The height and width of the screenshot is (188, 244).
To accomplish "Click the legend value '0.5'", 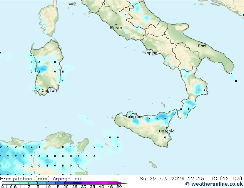I will tap(13, 186).
